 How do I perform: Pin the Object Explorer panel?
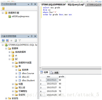[32, 36]
